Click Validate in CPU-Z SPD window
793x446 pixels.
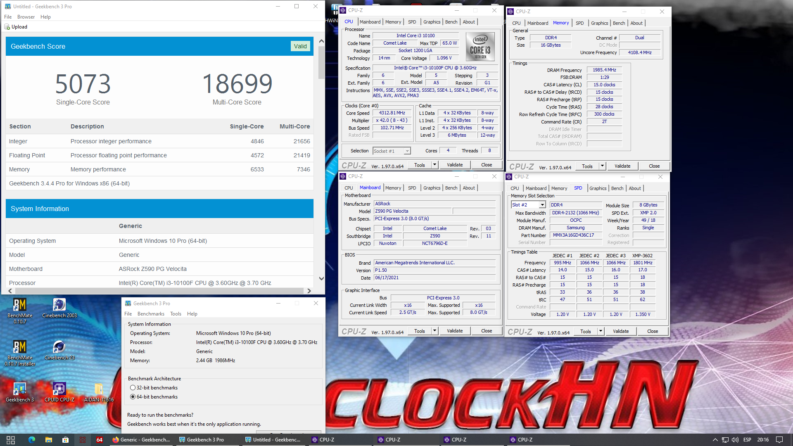(x=621, y=331)
